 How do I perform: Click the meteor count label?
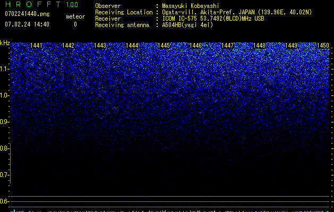click(75, 16)
